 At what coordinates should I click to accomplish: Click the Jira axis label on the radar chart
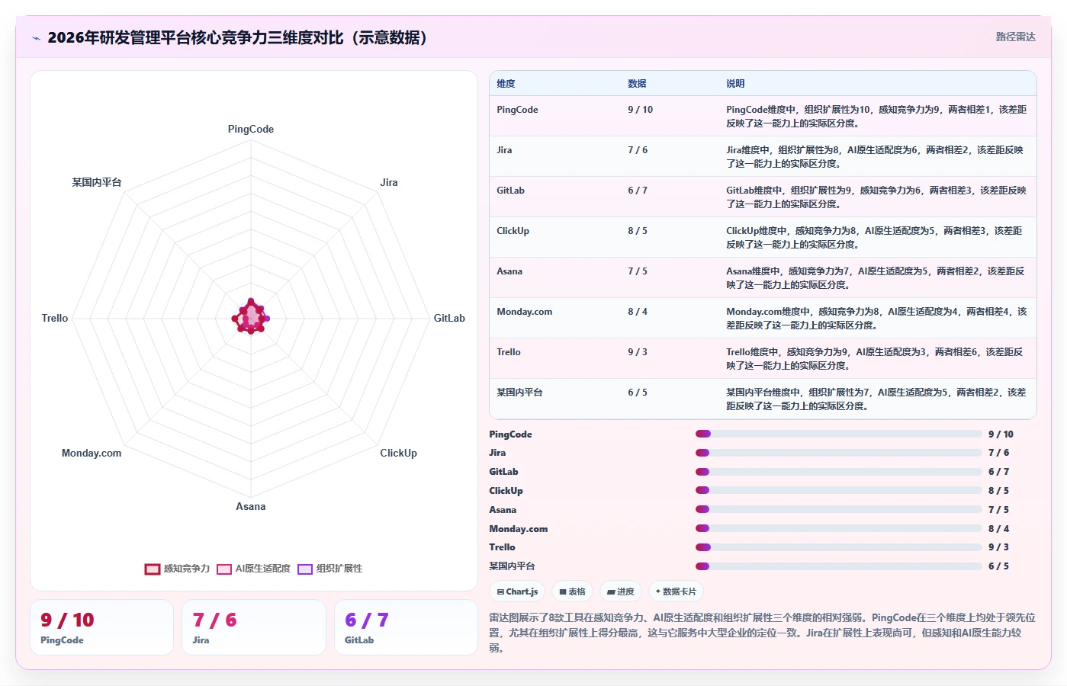[389, 182]
